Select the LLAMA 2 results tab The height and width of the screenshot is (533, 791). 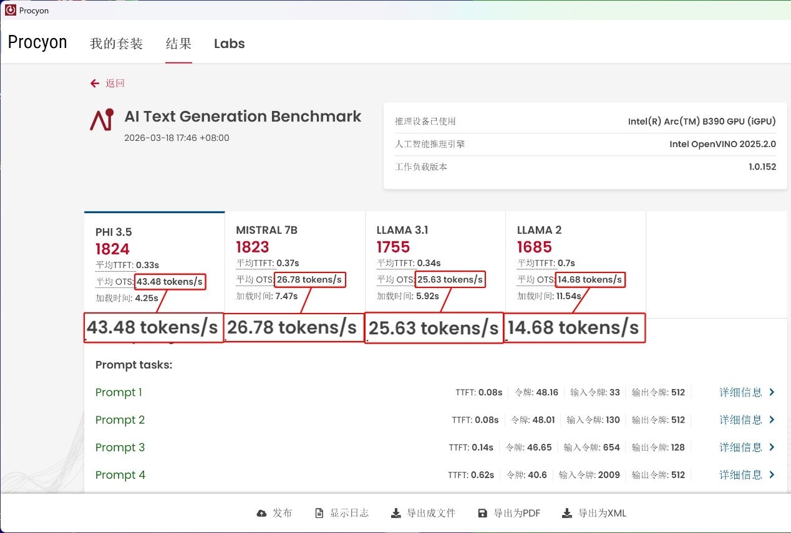[x=539, y=230]
